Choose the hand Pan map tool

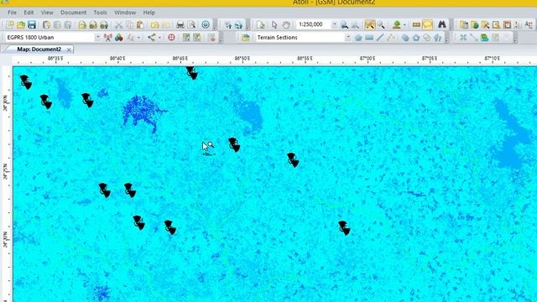[286, 24]
